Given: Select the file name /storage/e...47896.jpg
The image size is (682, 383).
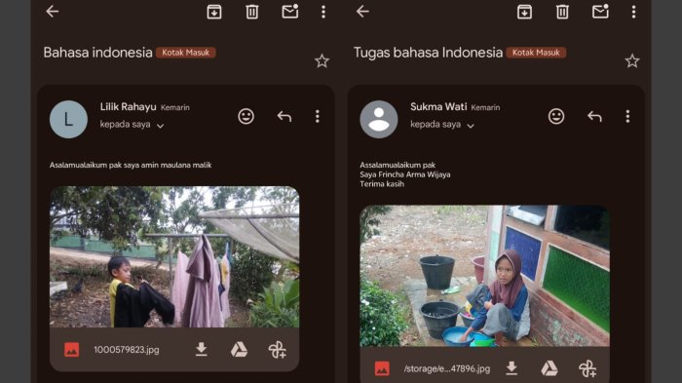Looking at the screenshot, I should pos(447,369).
